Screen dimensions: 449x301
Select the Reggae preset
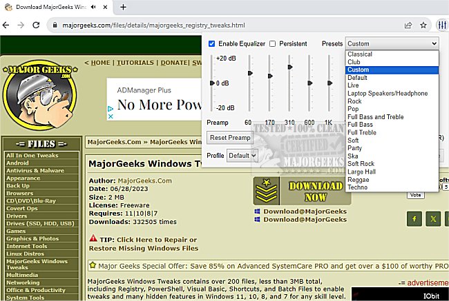point(392,179)
